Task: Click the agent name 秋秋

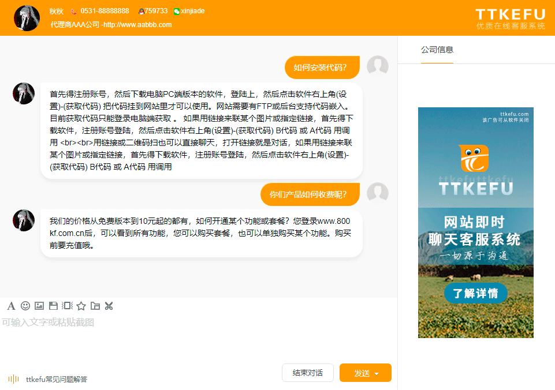Action: coord(56,12)
